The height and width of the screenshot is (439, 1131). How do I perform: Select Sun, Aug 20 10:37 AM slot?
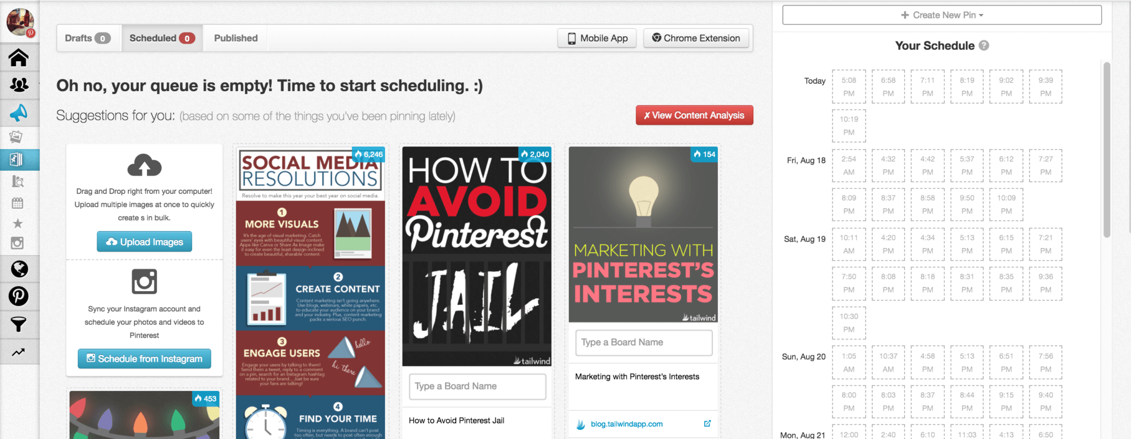(888, 363)
